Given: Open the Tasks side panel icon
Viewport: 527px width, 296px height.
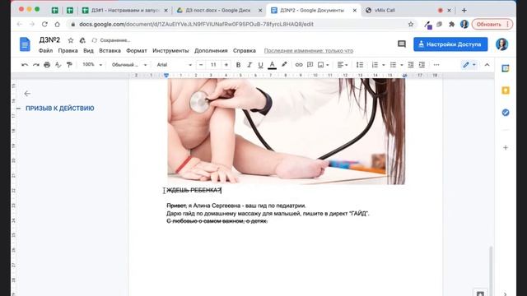Looking at the screenshot, I should point(506,113).
